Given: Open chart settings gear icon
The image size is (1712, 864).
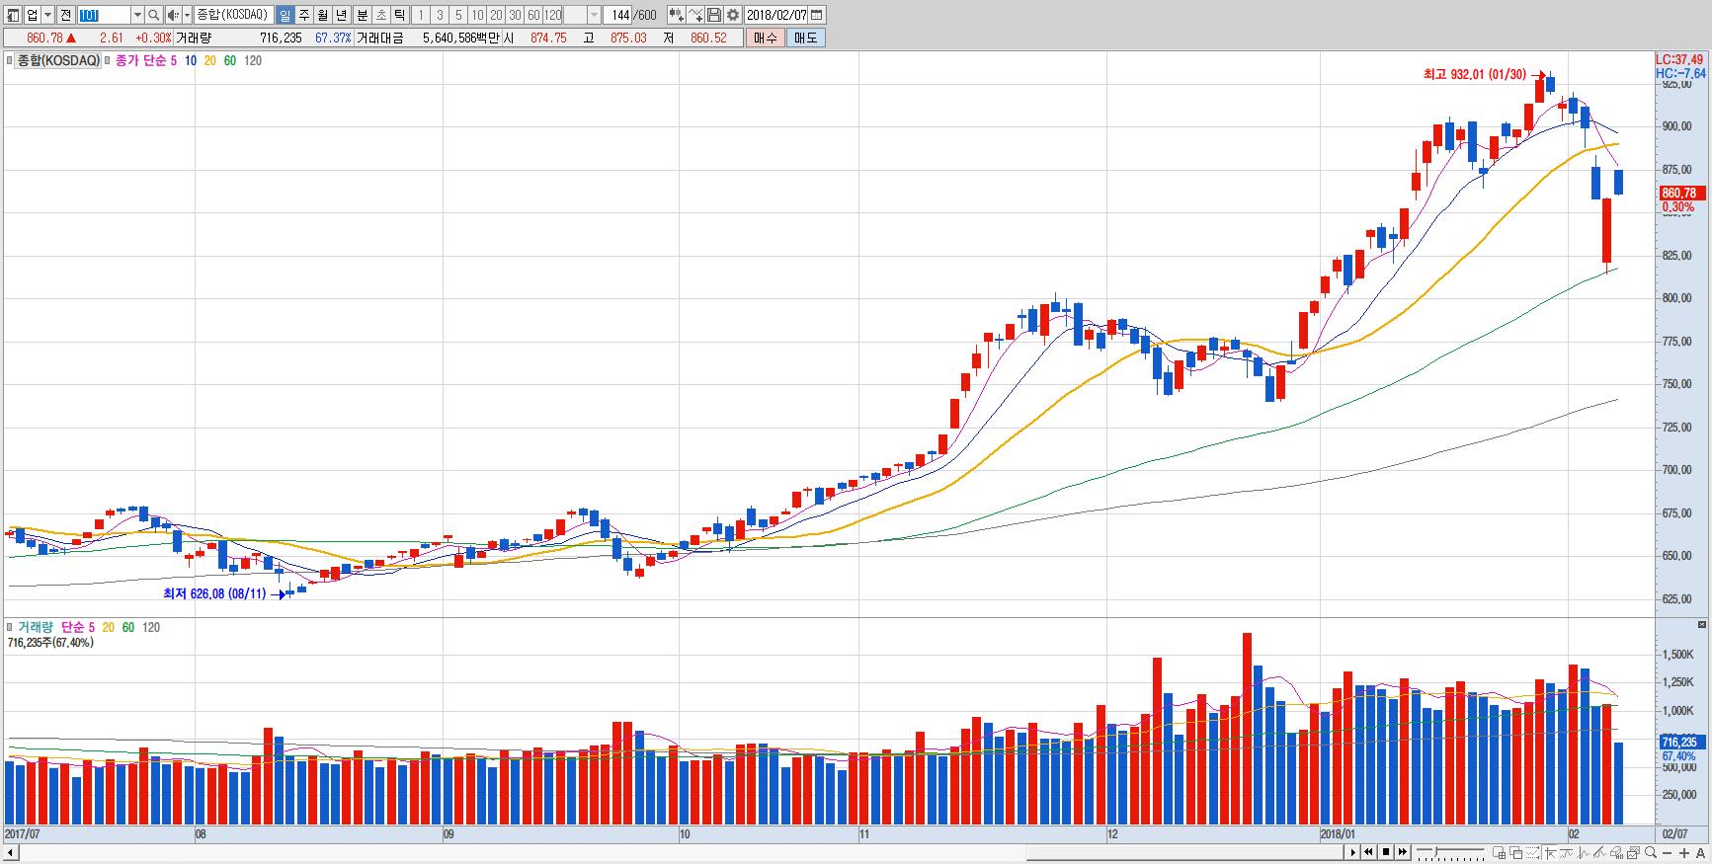Looking at the screenshot, I should [733, 15].
